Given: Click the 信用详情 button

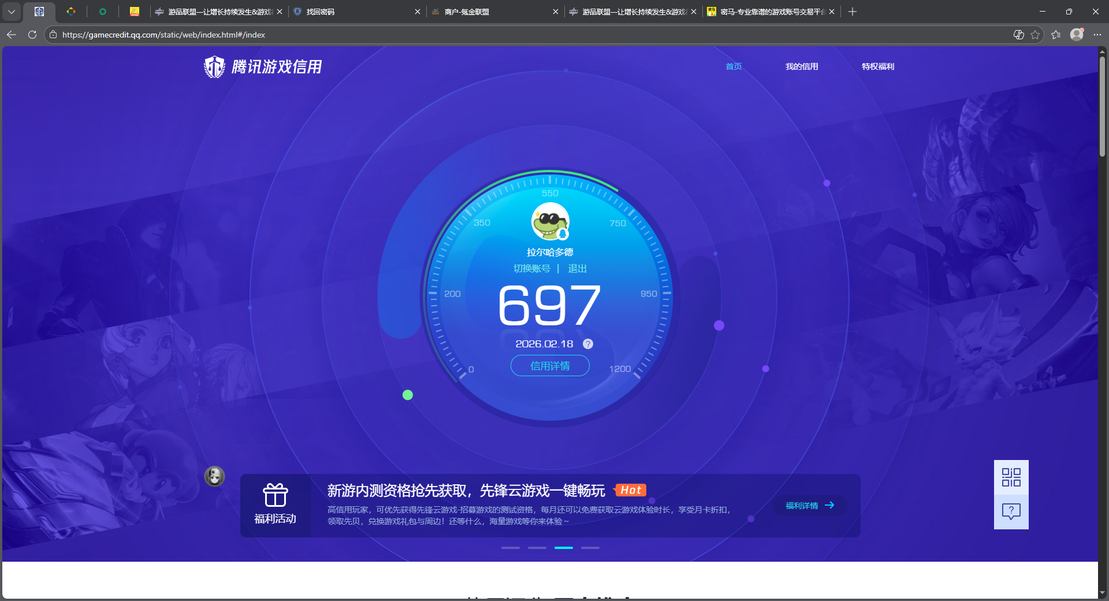Looking at the screenshot, I should pyautogui.click(x=549, y=366).
